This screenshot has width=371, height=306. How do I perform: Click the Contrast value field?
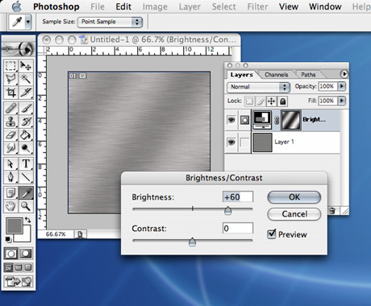(x=238, y=229)
